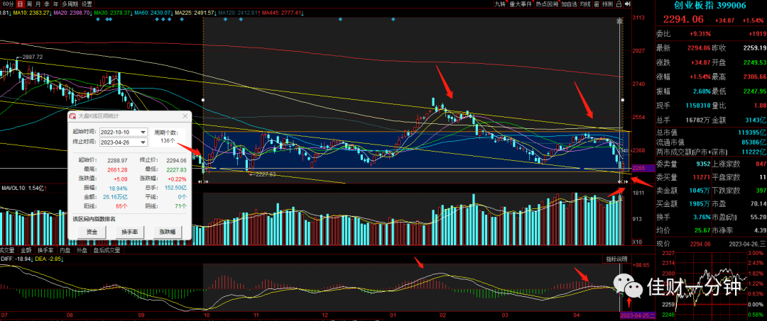Image resolution: width=767 pixels, height=321 pixels.
Task: Switch chart to 60分 period
Action: pos(9,4)
